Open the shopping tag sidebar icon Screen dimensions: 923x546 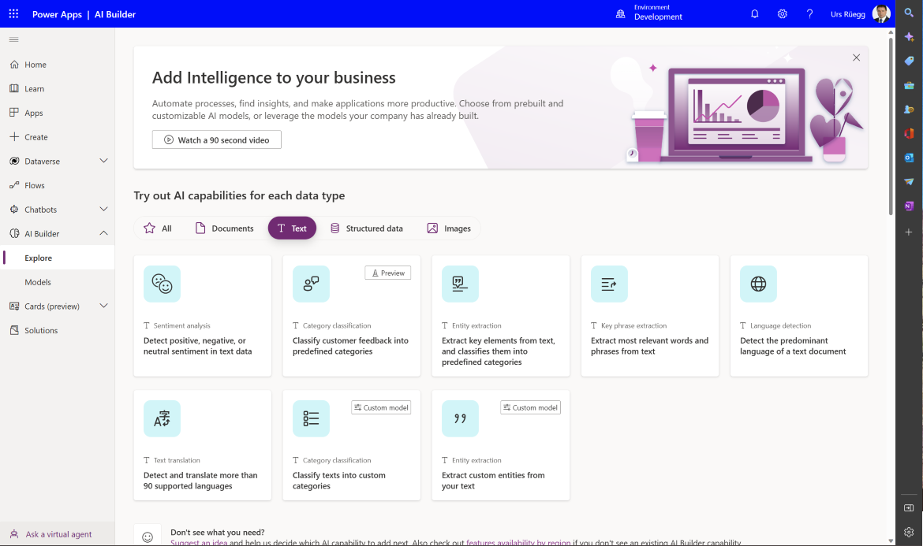[x=909, y=61]
